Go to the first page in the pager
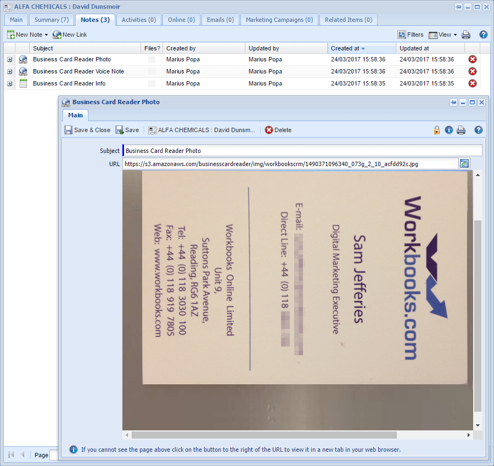This screenshot has width=494, height=466. (x=11, y=454)
